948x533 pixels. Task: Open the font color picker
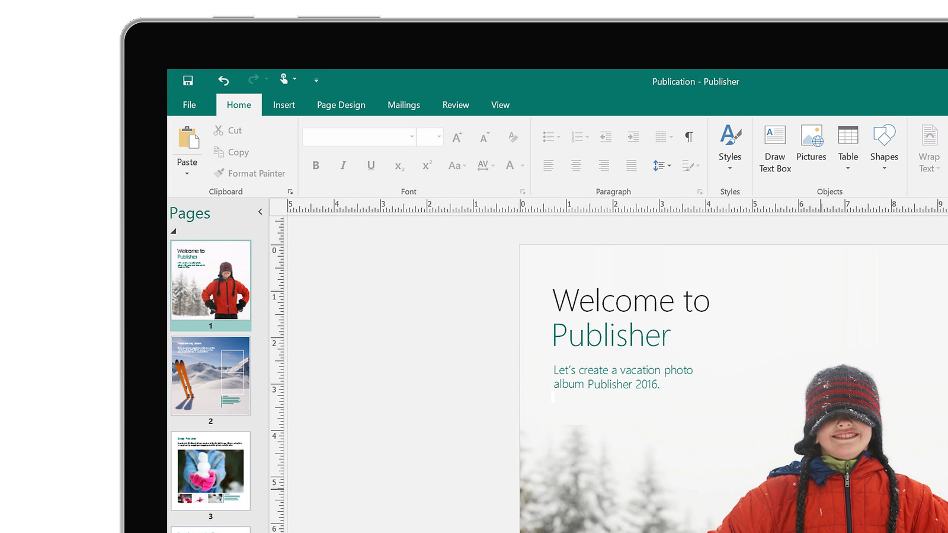tap(523, 165)
